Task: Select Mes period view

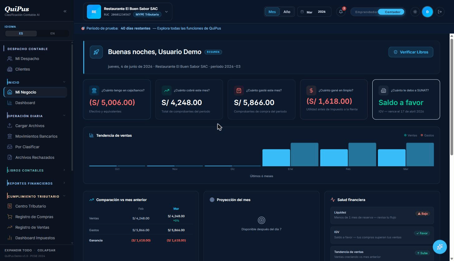Action: point(272,12)
